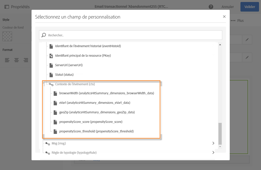Click the align center format icon
Screen dimensions: 261x170
[17, 60]
